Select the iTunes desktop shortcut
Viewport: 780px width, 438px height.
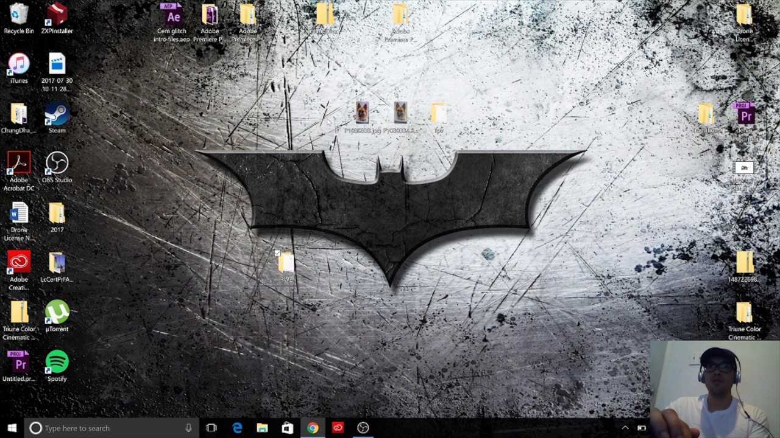coord(19,68)
